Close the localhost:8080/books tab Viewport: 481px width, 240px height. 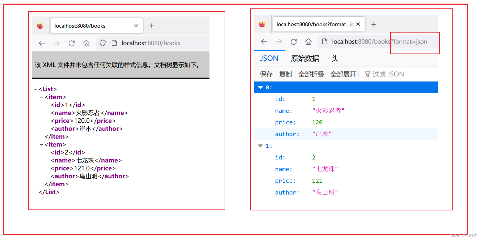pos(136,25)
